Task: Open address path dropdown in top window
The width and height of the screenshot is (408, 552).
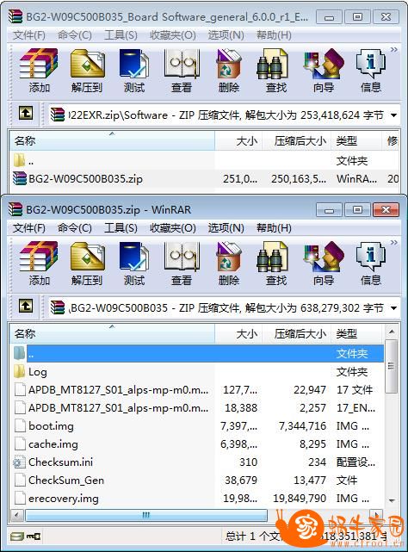Action: pyautogui.click(x=394, y=115)
